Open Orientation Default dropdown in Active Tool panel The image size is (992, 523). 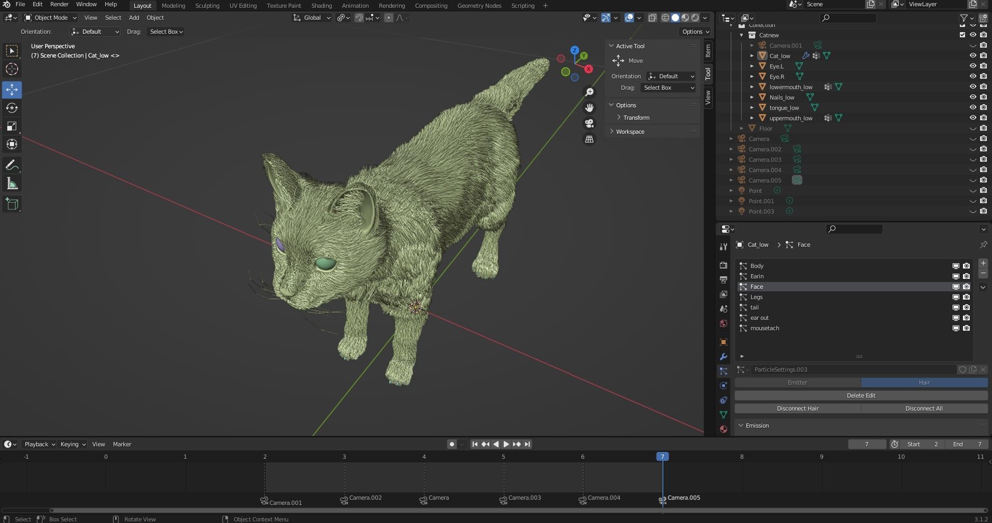(x=671, y=76)
